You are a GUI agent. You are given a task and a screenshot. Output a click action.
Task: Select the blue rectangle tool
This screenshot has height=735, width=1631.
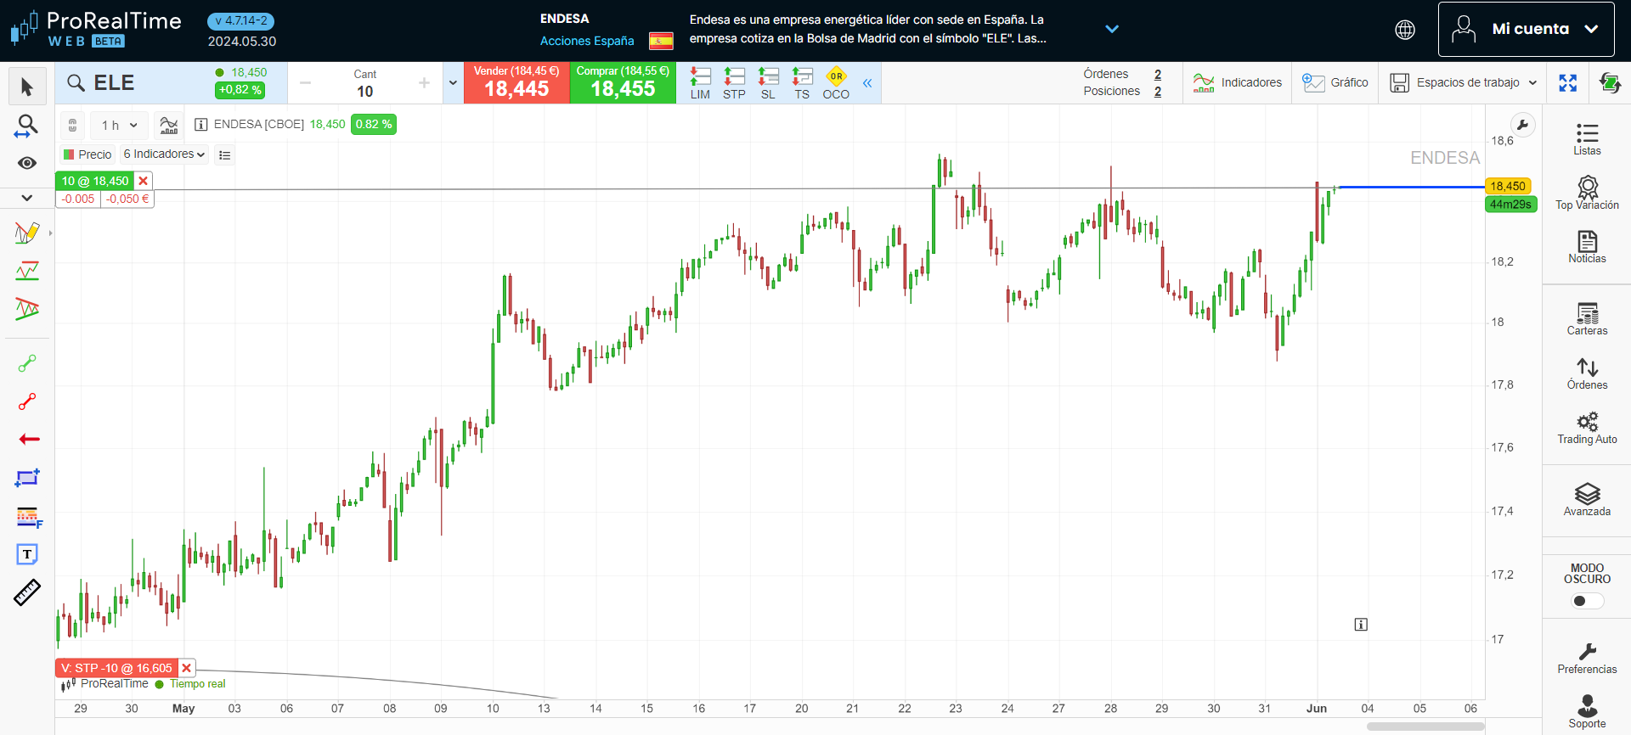[27, 478]
